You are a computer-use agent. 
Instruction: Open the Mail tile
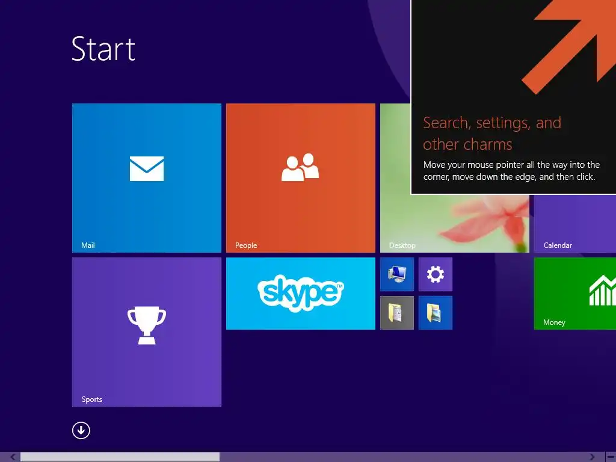pos(147,178)
